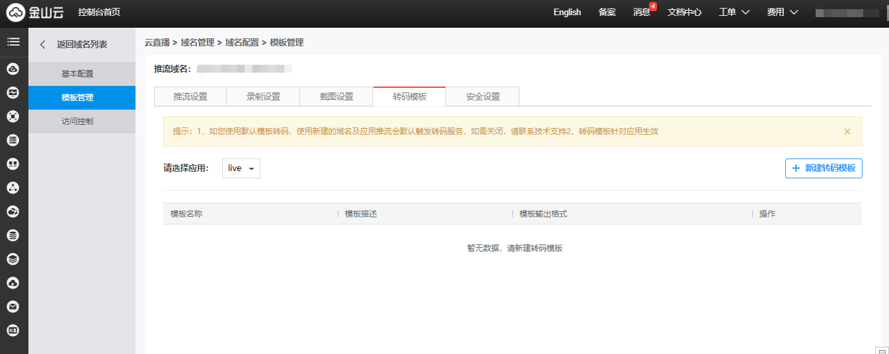Click the back arrow beside 返回域名列表
889x354 pixels.
[43, 45]
